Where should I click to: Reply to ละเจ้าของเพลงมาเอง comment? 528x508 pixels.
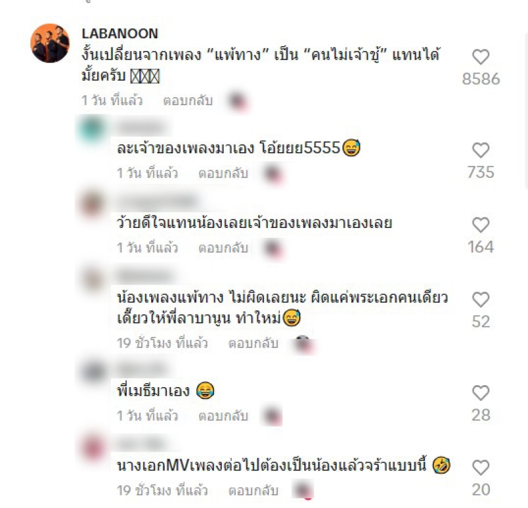pyautogui.click(x=223, y=173)
